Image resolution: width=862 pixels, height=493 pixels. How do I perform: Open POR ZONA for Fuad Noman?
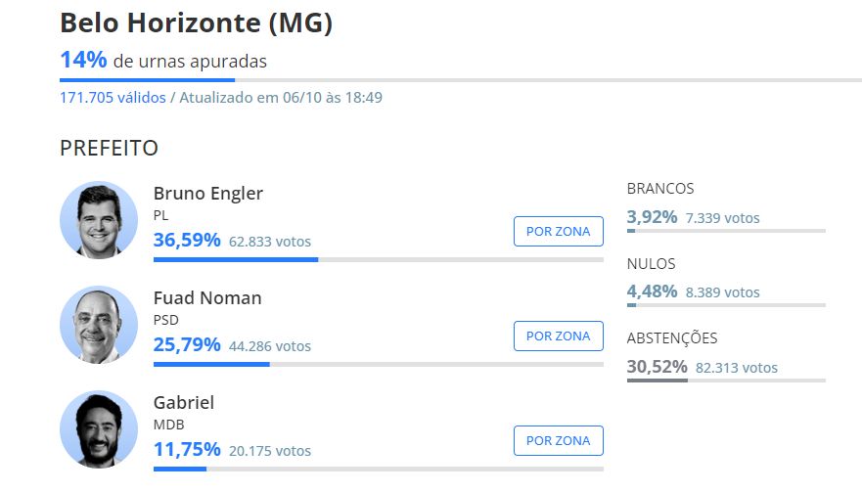(558, 336)
